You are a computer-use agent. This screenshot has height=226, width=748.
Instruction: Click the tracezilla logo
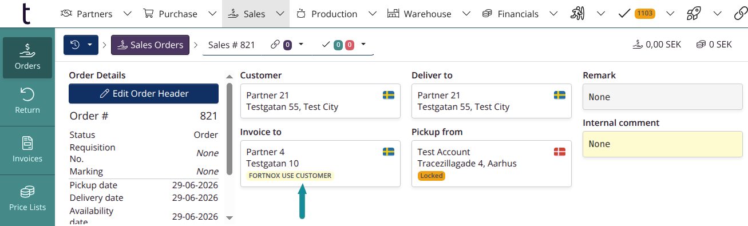26,14
